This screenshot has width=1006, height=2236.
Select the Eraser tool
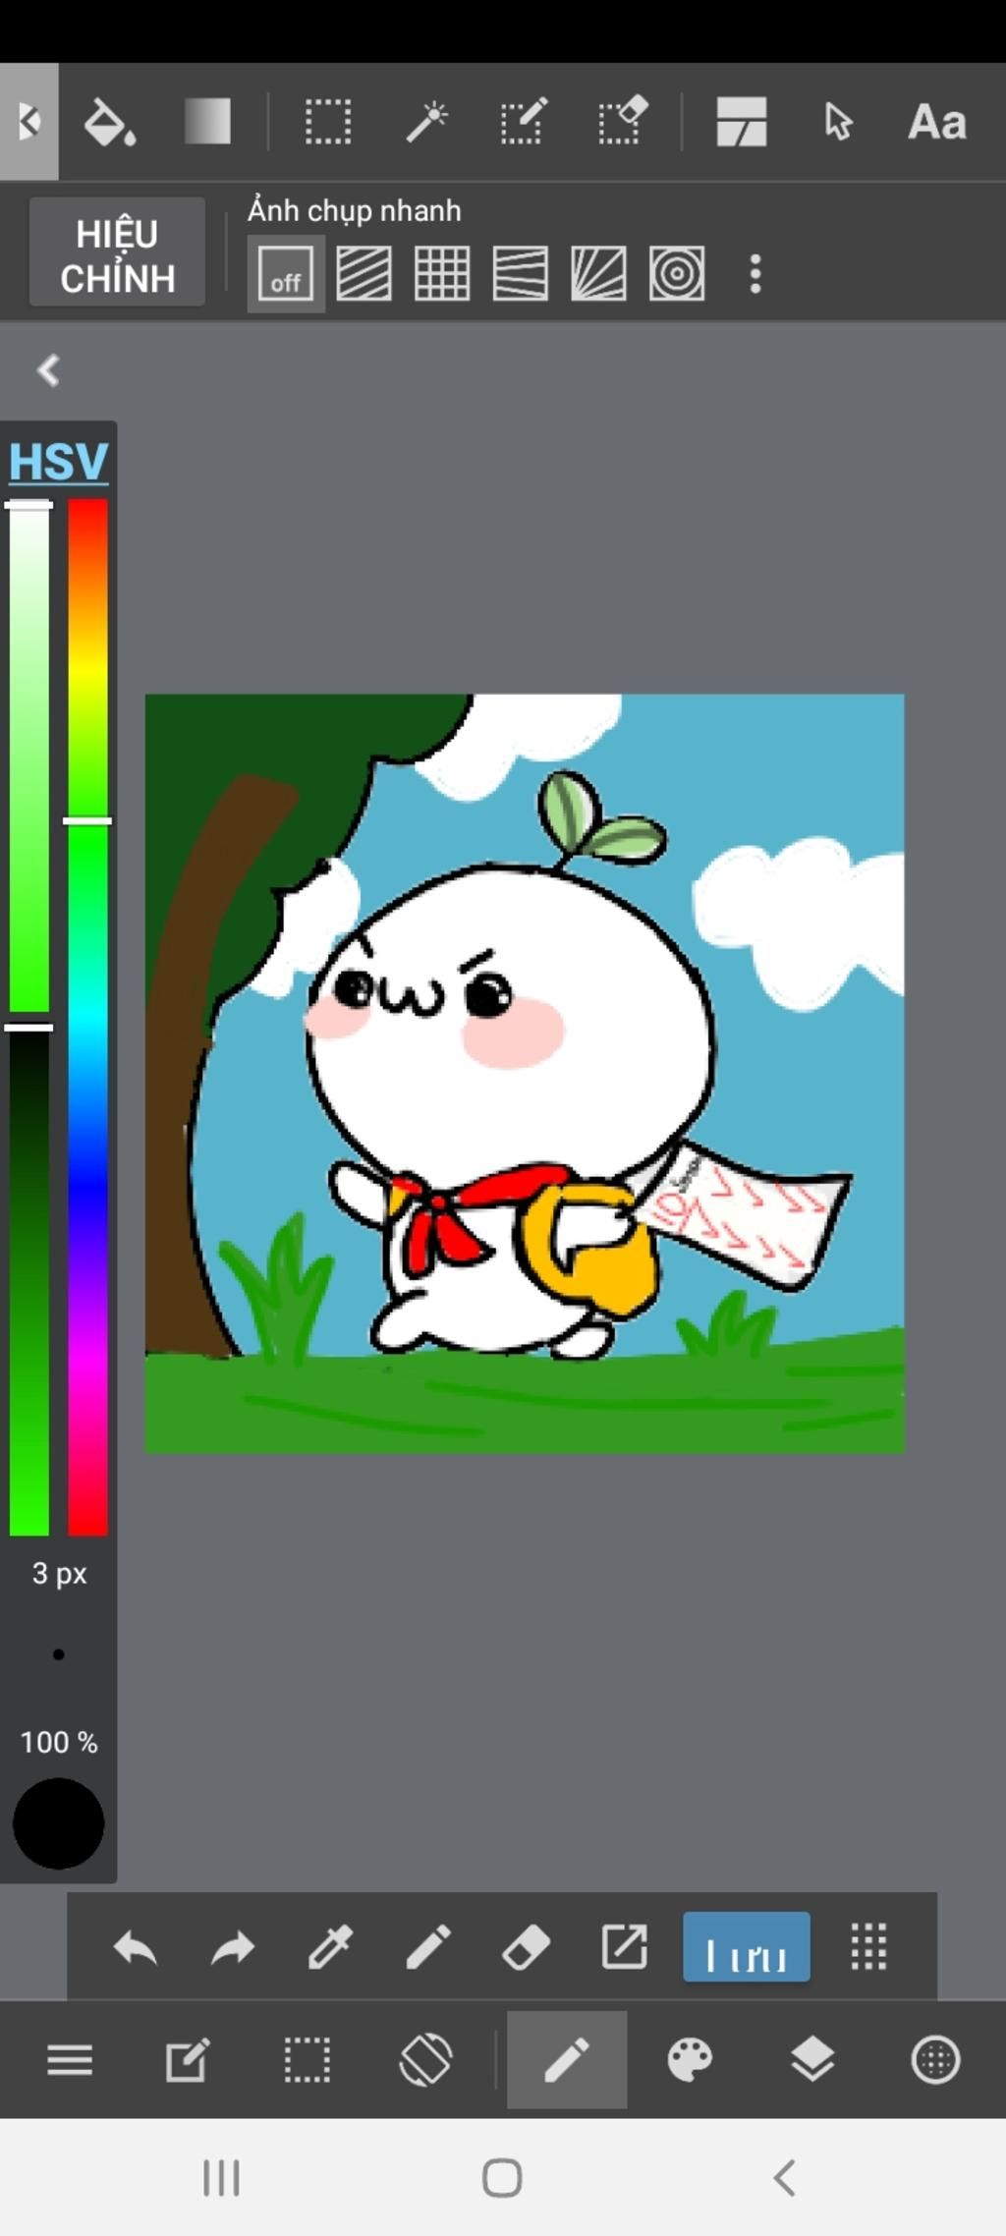526,1947
